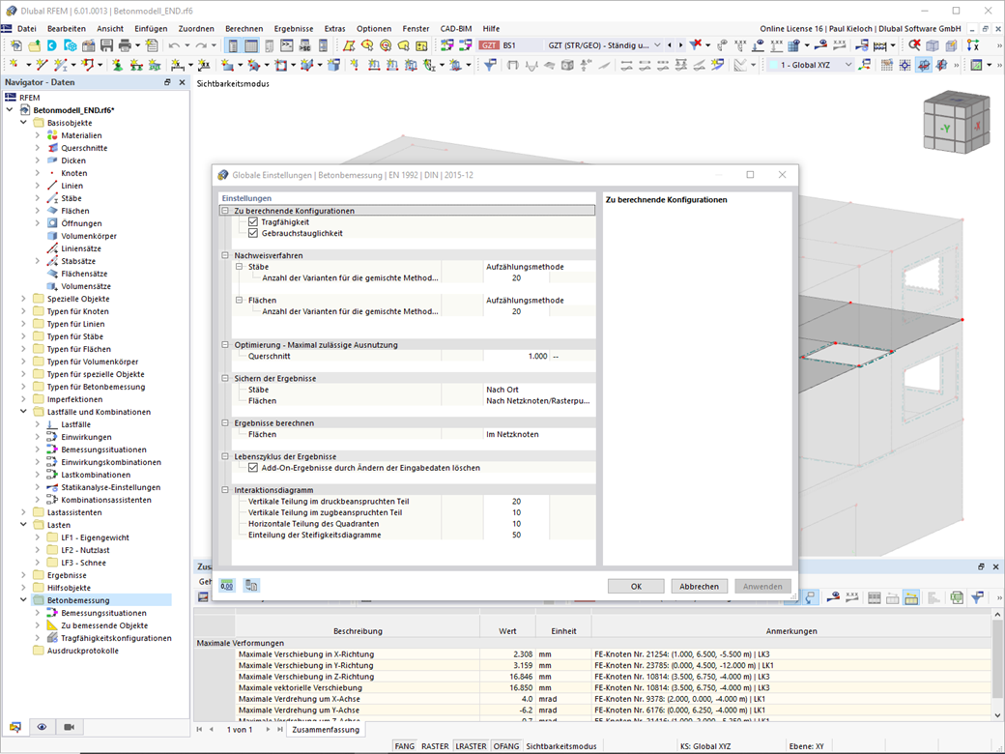The image size is (1005, 754).
Task: Click the Stäbe Aufzählungsmethode value cell
Action: click(x=539, y=267)
